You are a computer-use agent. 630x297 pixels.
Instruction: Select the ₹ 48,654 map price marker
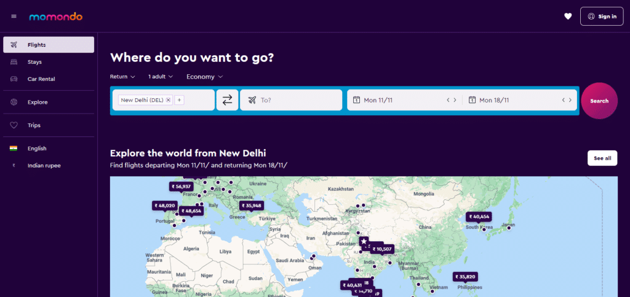pyautogui.click(x=191, y=211)
